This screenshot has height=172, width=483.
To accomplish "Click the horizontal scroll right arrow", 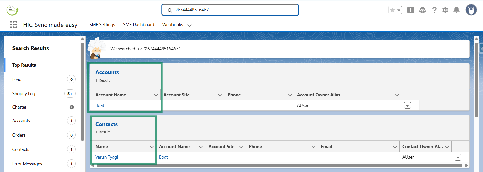I will (x=466, y=165).
